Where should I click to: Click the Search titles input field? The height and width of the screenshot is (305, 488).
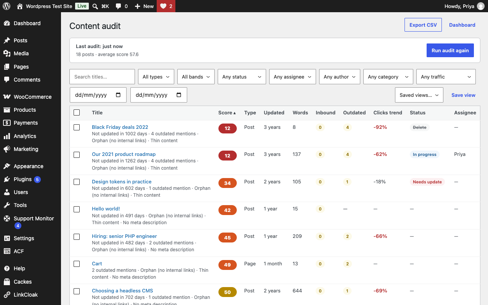(102, 77)
